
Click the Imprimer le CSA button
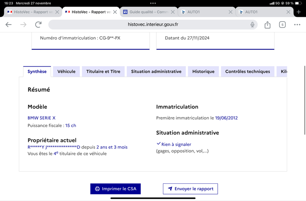pos(116,189)
